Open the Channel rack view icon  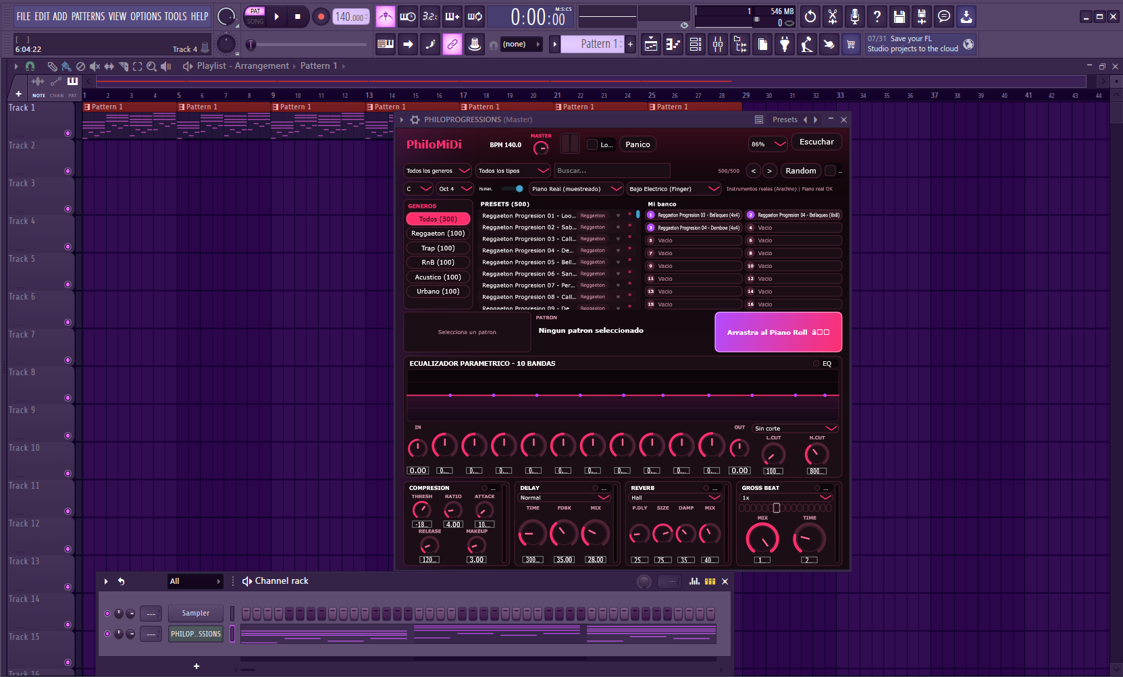696,45
